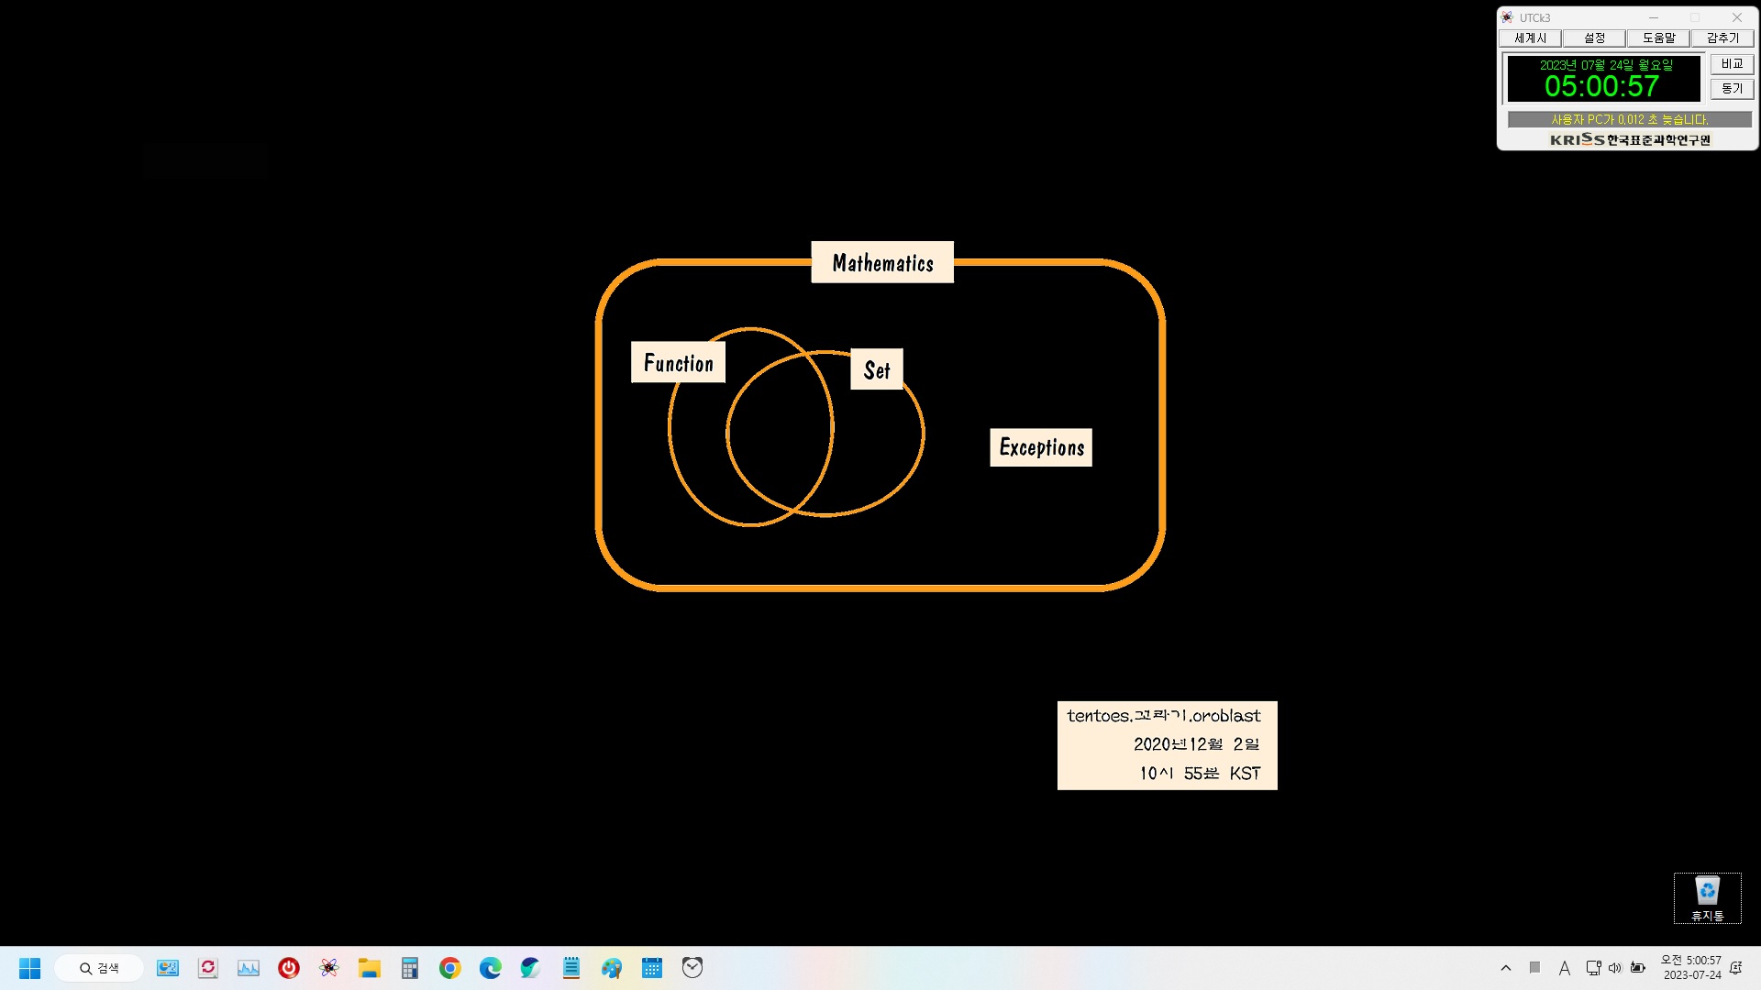Open the alarm clock taskbar icon
Viewport: 1761px width, 990px height.
(x=692, y=968)
